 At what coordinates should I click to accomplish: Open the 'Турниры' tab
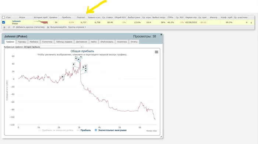[22, 42]
